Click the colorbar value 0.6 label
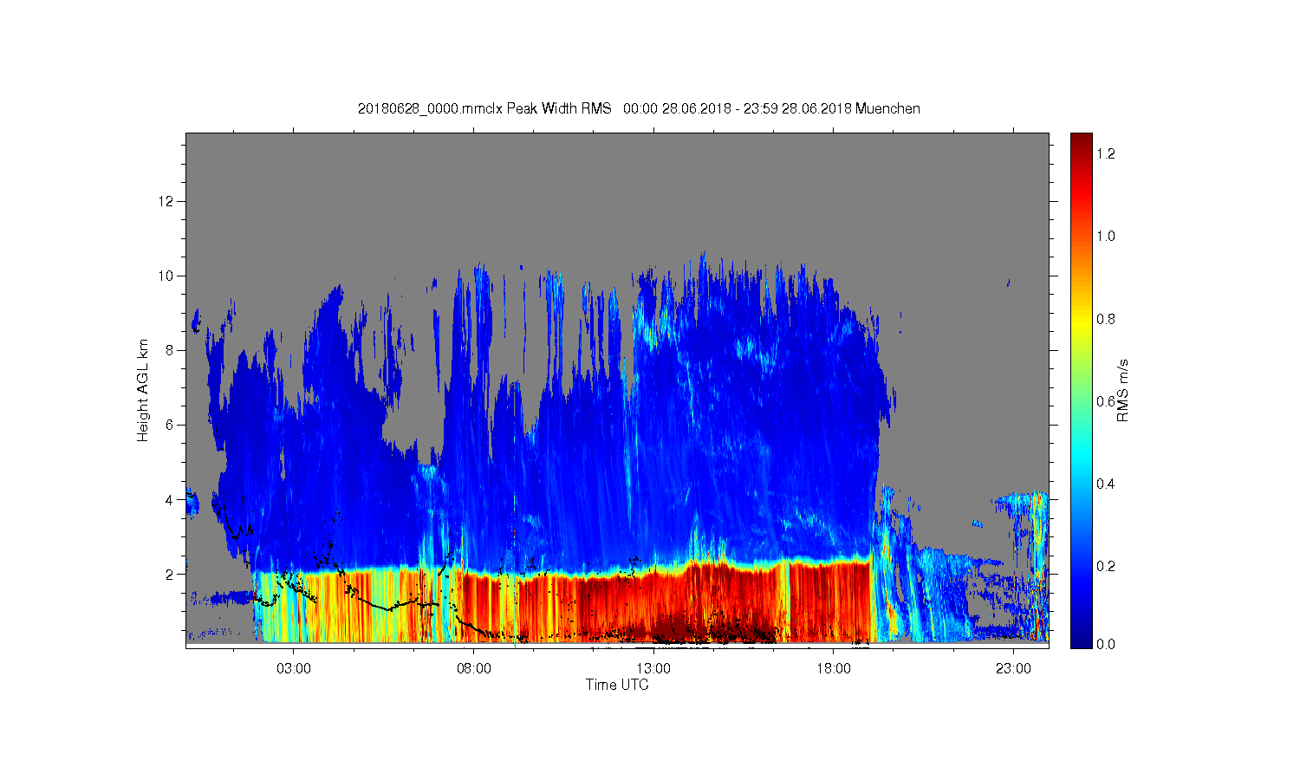This screenshot has height=780, width=1300. pyautogui.click(x=1106, y=401)
